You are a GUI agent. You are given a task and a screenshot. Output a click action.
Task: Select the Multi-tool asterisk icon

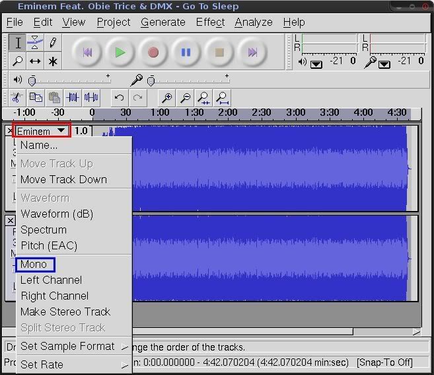(x=53, y=62)
